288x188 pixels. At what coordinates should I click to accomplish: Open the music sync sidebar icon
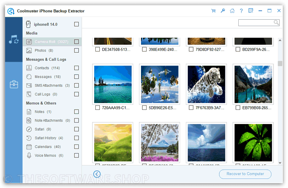click(14, 39)
